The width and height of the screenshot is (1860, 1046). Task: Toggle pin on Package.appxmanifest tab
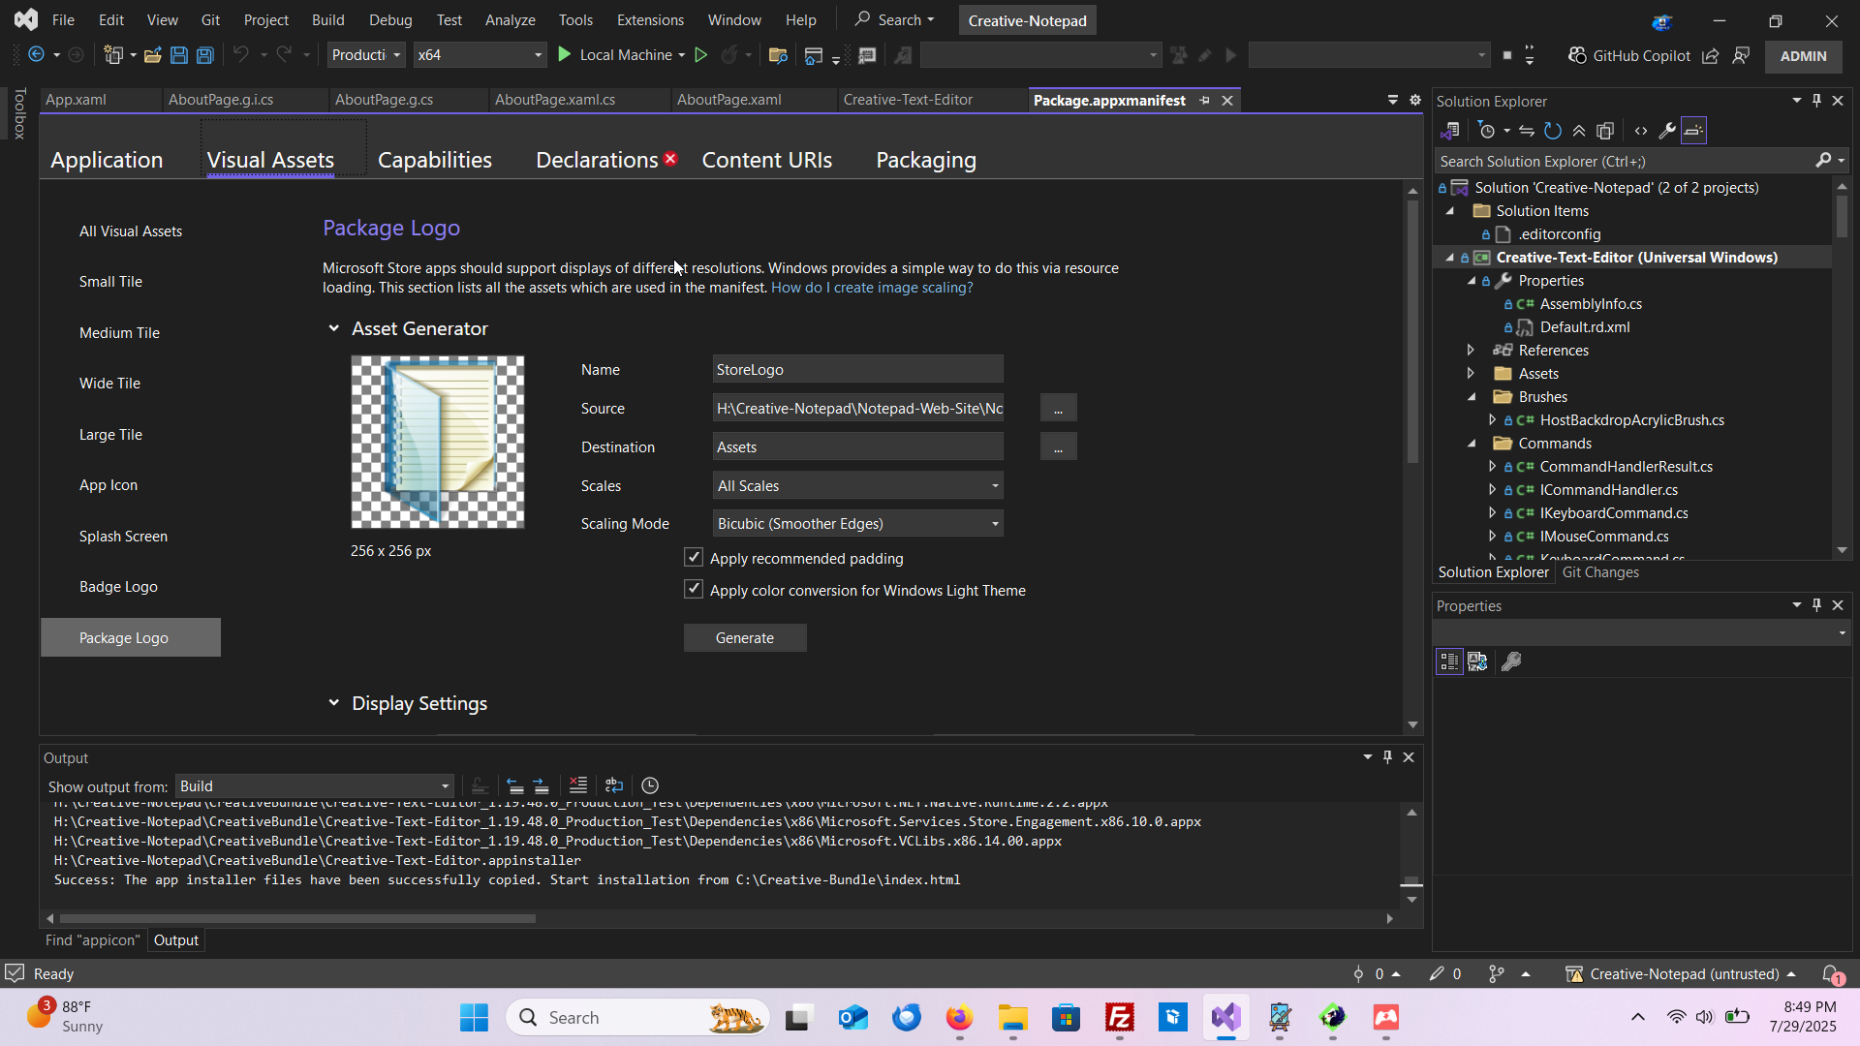(1204, 101)
